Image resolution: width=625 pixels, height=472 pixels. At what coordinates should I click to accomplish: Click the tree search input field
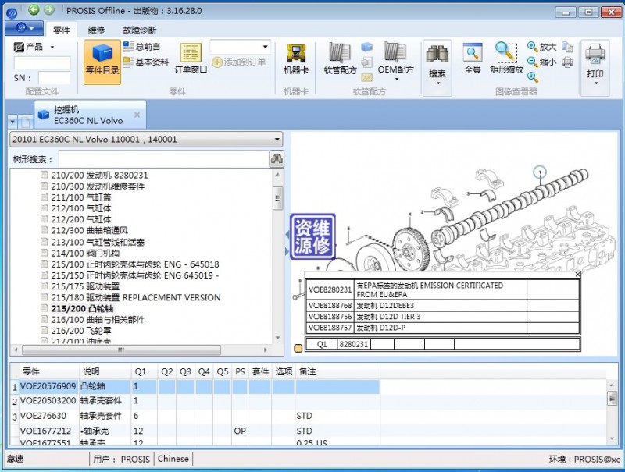click(164, 159)
